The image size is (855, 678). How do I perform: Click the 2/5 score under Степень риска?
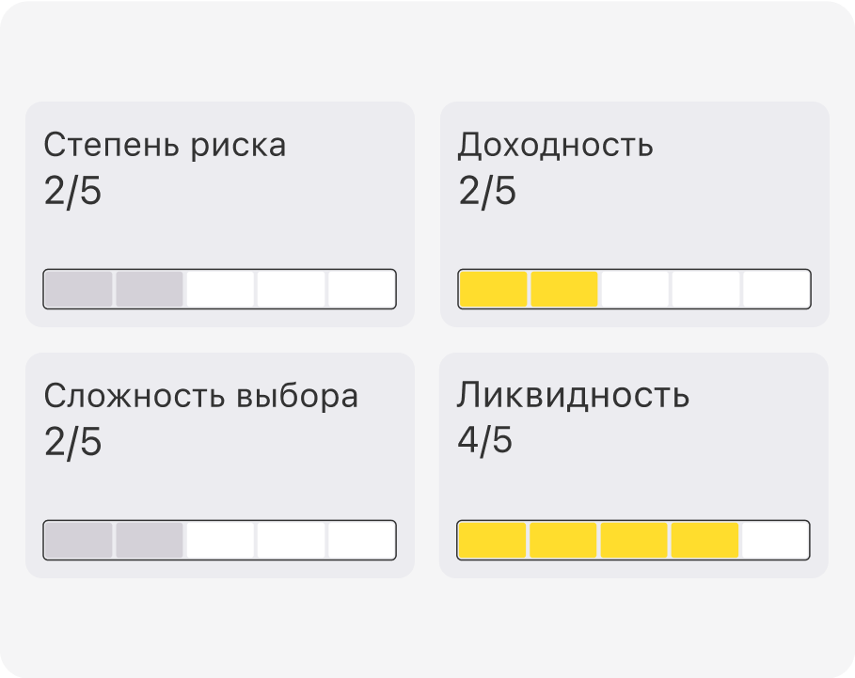pos(72,191)
